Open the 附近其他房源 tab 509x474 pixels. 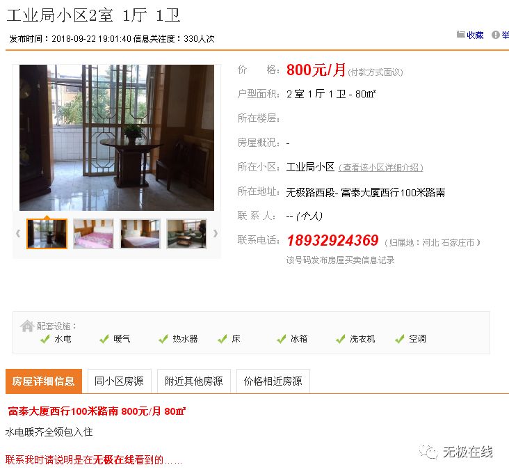coord(194,381)
